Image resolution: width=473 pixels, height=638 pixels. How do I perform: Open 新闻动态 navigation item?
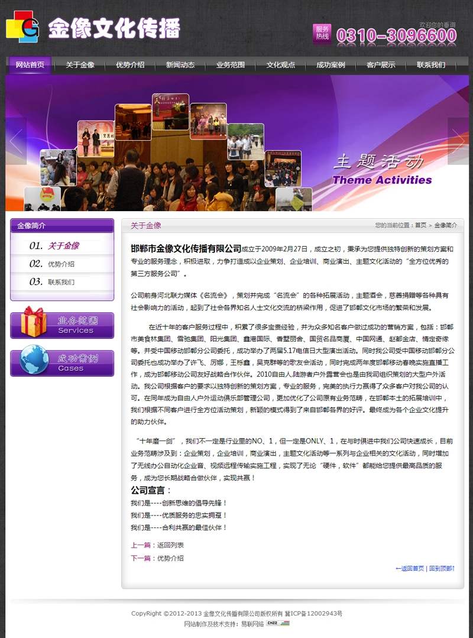click(180, 65)
